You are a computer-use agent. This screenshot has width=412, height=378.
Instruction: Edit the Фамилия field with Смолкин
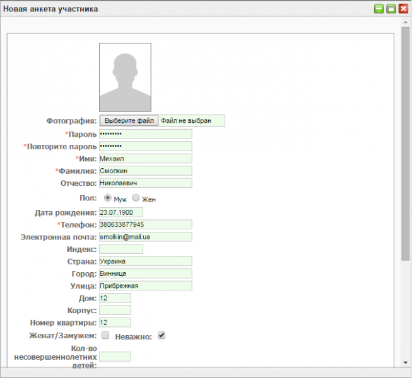(145, 171)
